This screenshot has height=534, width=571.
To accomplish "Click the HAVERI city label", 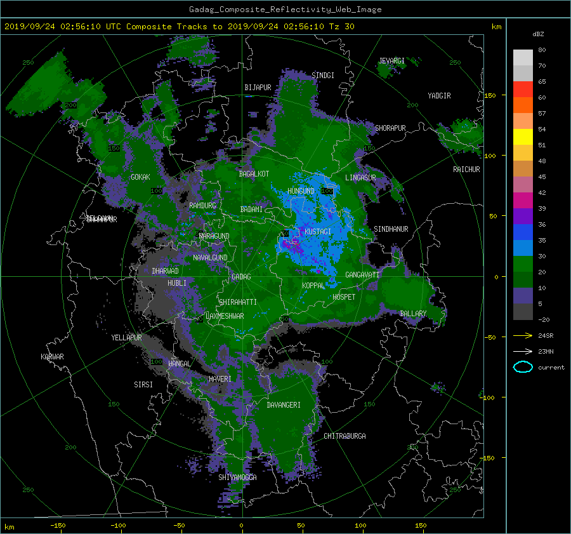I will pyautogui.click(x=220, y=379).
